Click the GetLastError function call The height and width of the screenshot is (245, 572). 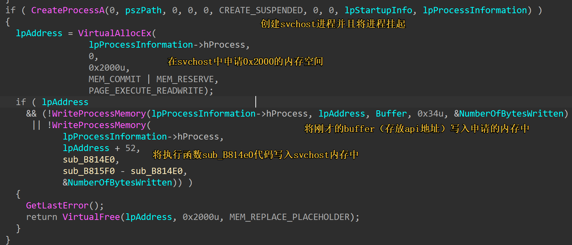click(57, 206)
